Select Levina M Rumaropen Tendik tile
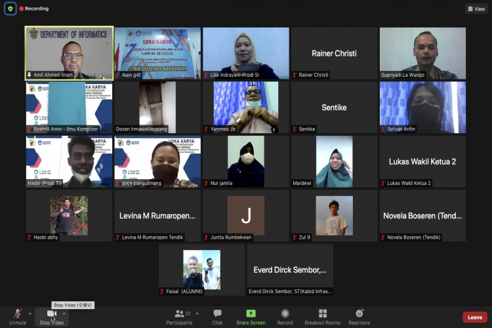The width and height of the screenshot is (492, 328). pos(157,216)
